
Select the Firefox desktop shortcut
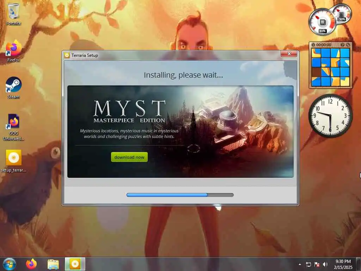[x=13, y=51]
